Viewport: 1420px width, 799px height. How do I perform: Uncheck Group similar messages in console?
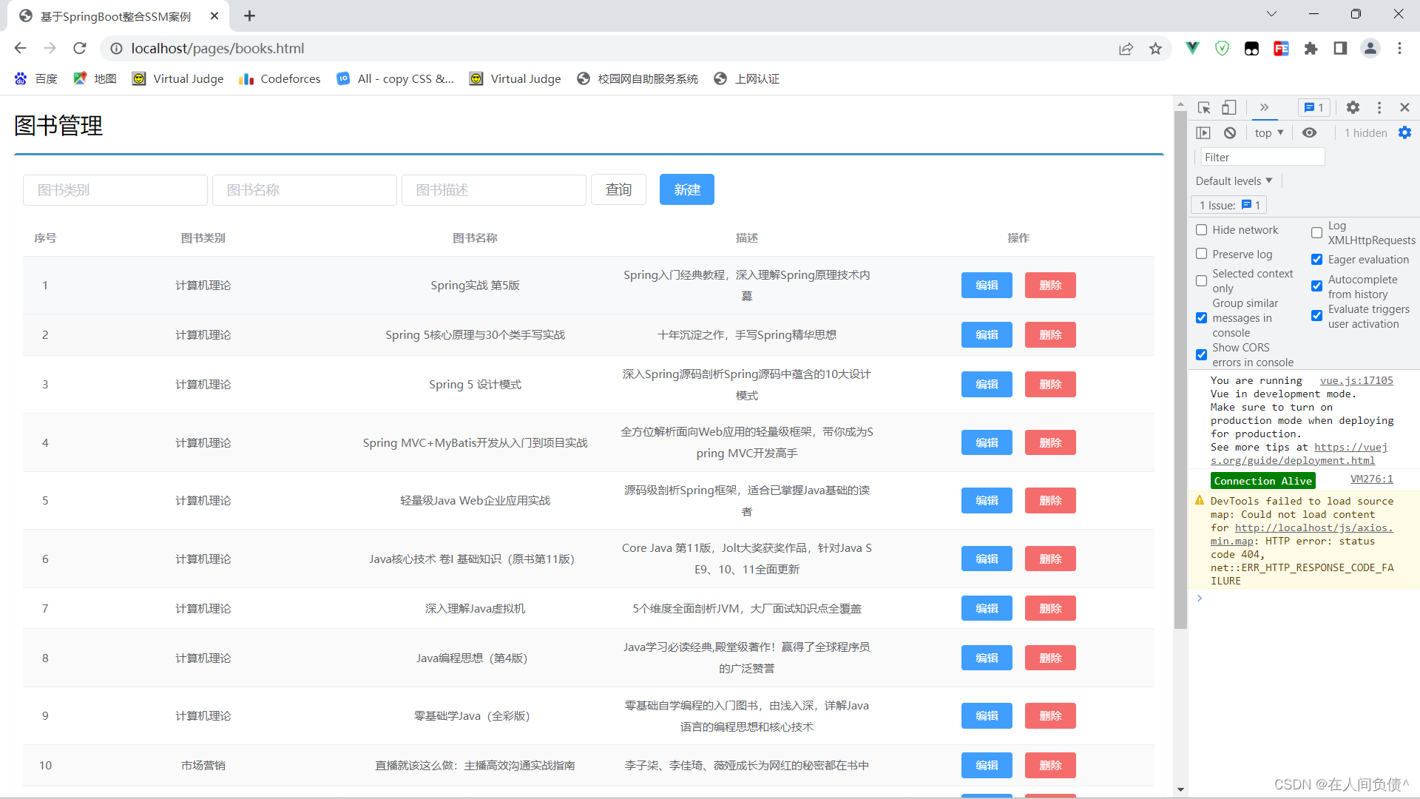[1201, 318]
